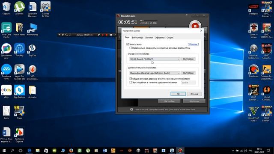Open Counter-Strike Global Offensive shortcut
Image resolution: width=274 pixels, height=154 pixels.
267,72
